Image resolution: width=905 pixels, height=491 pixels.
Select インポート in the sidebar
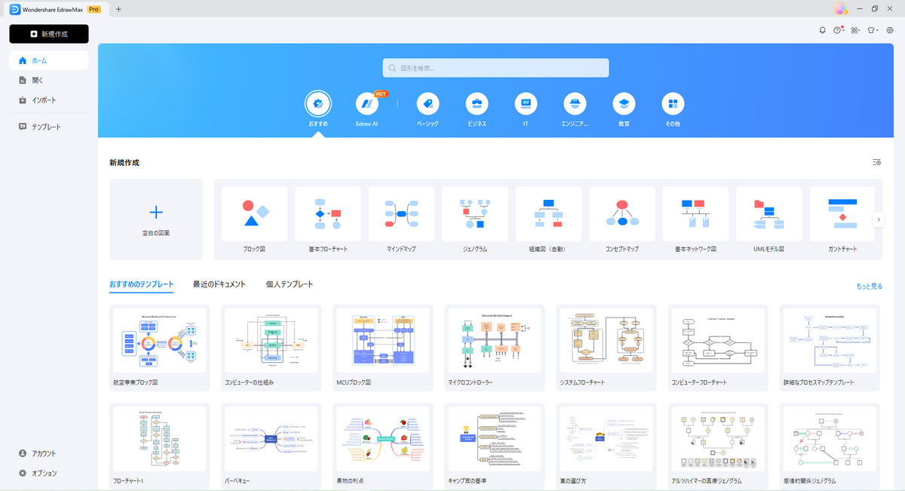coord(49,100)
